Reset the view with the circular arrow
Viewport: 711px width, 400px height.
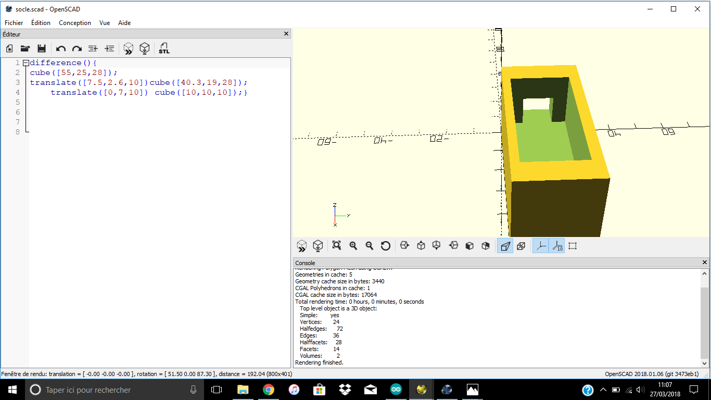click(x=385, y=246)
